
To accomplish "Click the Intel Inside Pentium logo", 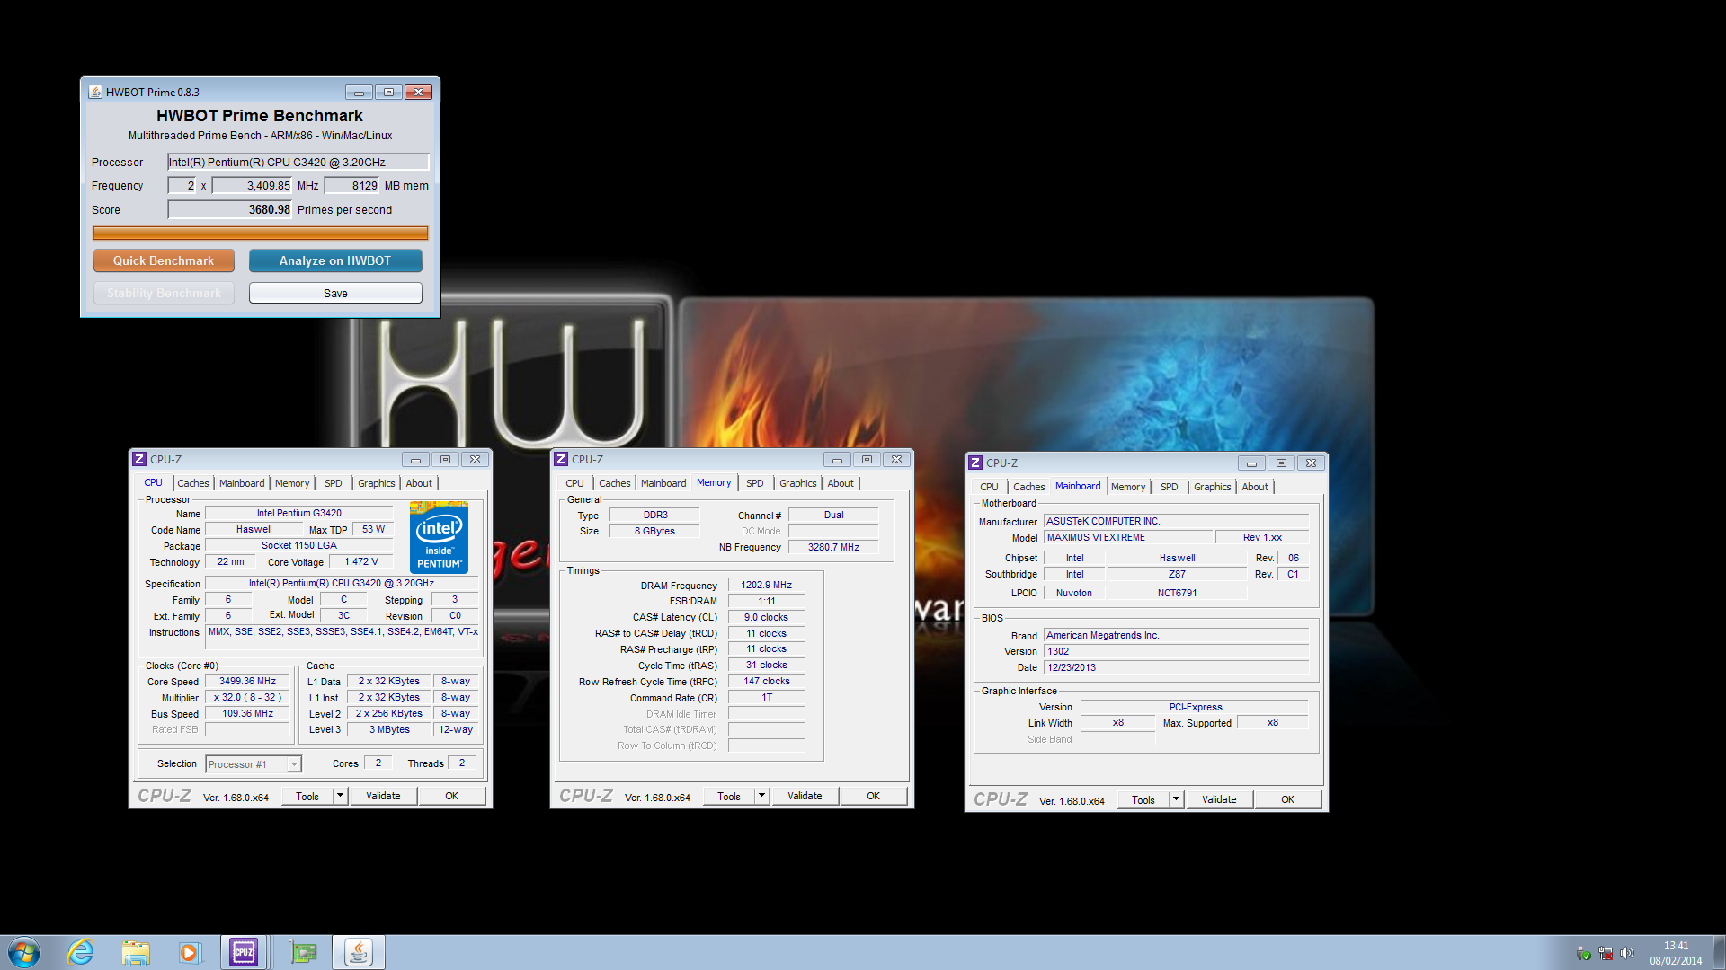I will tap(439, 538).
